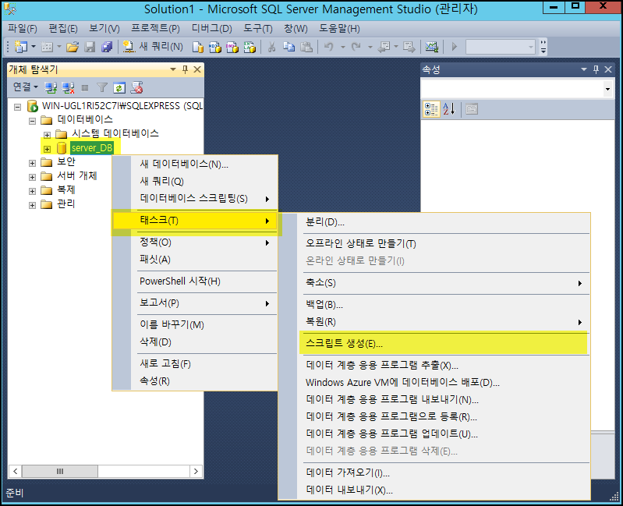
Task: Open the 보기(V) menu
Action: coord(104,29)
